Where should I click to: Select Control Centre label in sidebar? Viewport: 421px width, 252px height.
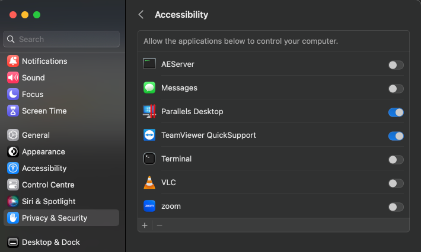point(48,185)
